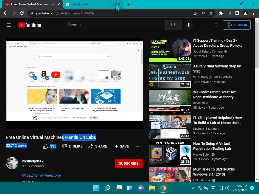This screenshot has width=259, height=194.
Task: Show hidden tray icons chevron
Action: [x=193, y=188]
